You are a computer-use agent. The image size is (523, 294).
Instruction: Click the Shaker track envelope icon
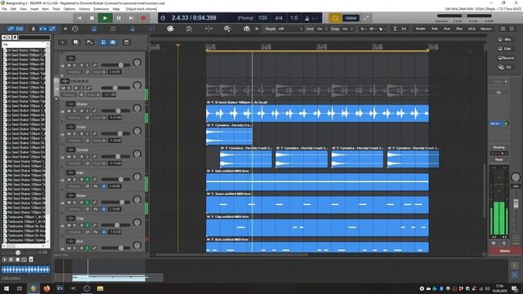(95, 111)
